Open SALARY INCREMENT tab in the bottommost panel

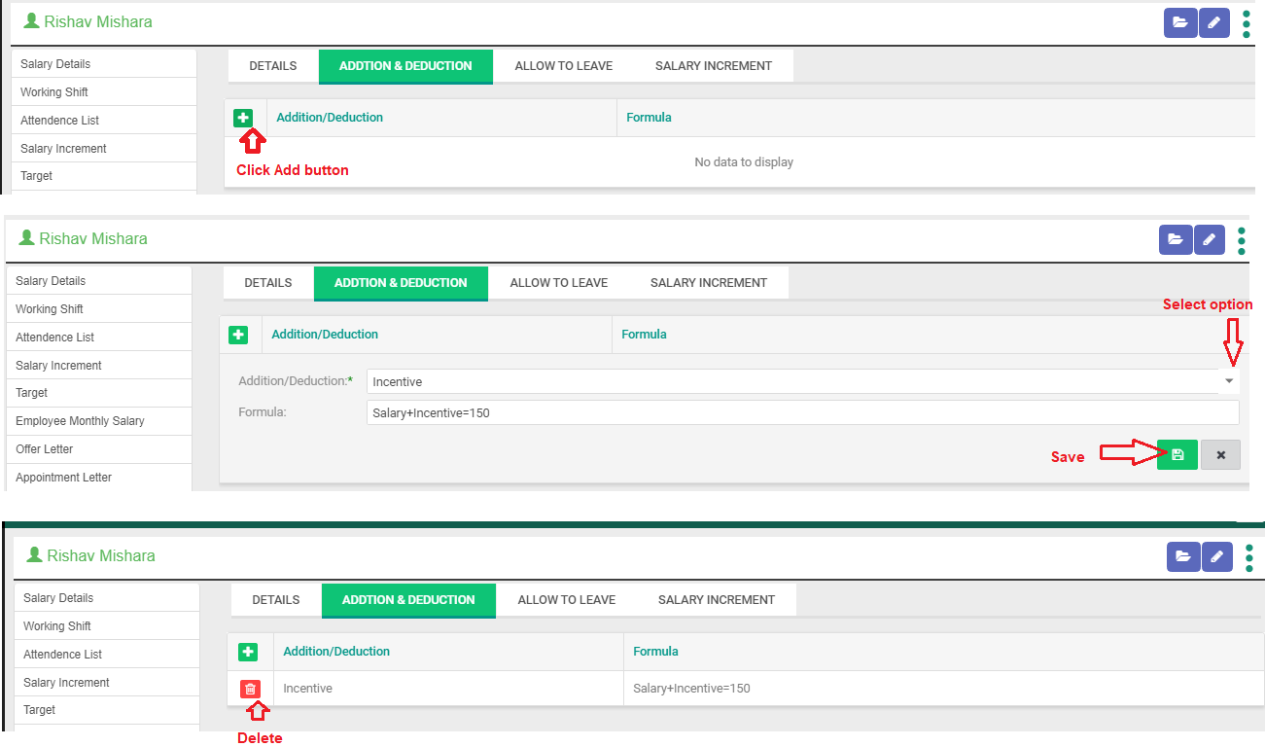[717, 600]
